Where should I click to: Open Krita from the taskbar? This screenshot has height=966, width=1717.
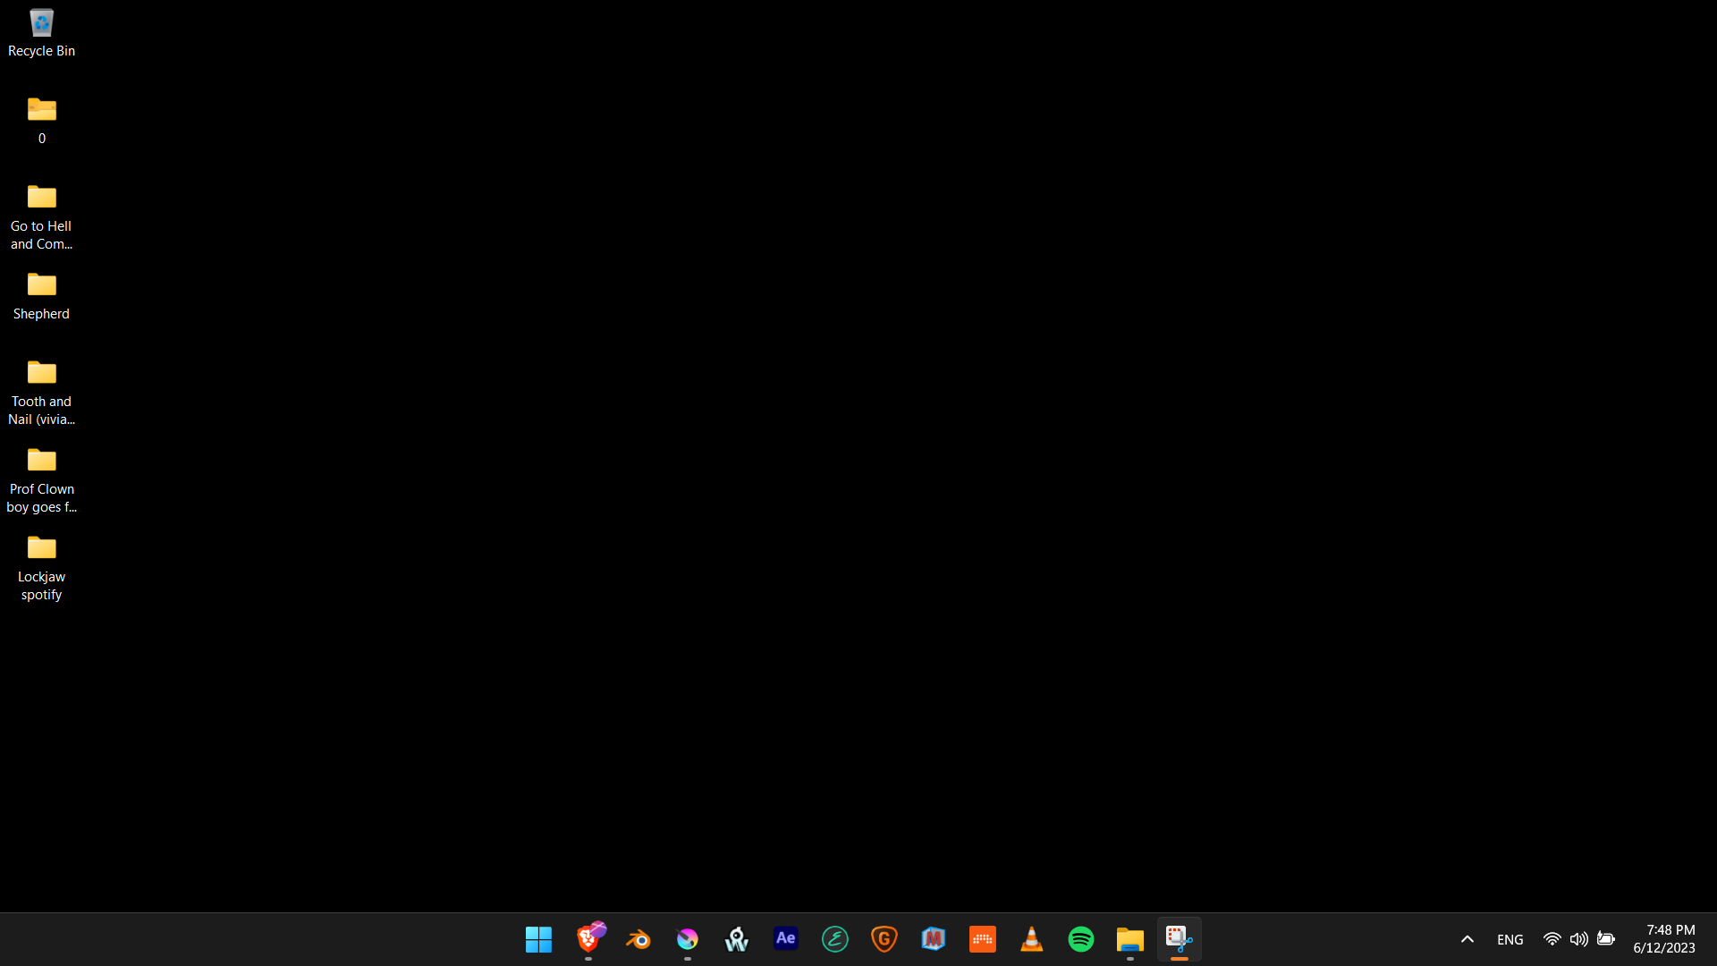(687, 939)
